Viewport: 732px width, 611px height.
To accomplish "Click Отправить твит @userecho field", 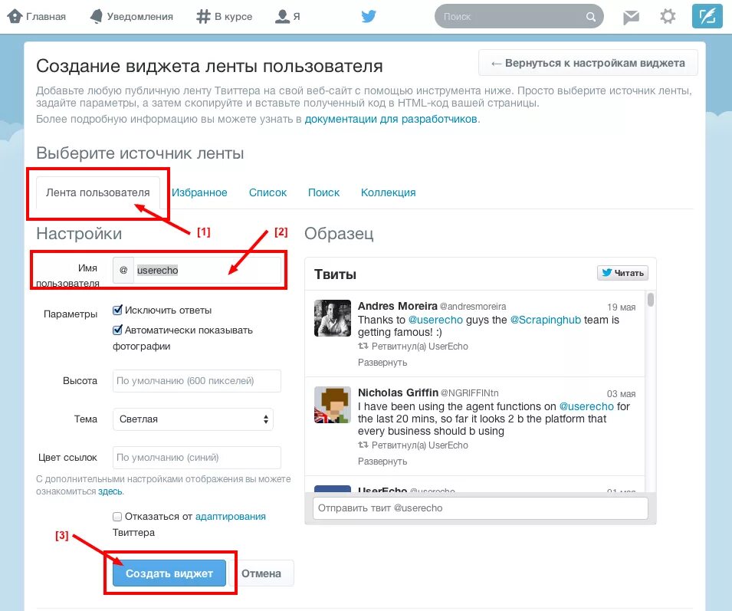I will pos(481,508).
